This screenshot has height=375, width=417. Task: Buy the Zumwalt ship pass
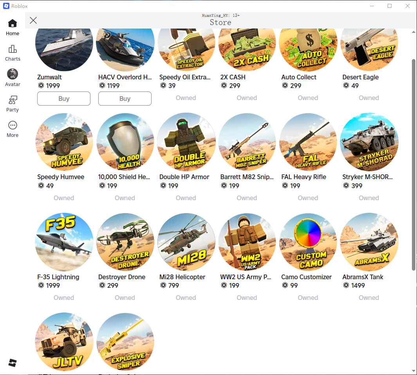[x=64, y=99]
